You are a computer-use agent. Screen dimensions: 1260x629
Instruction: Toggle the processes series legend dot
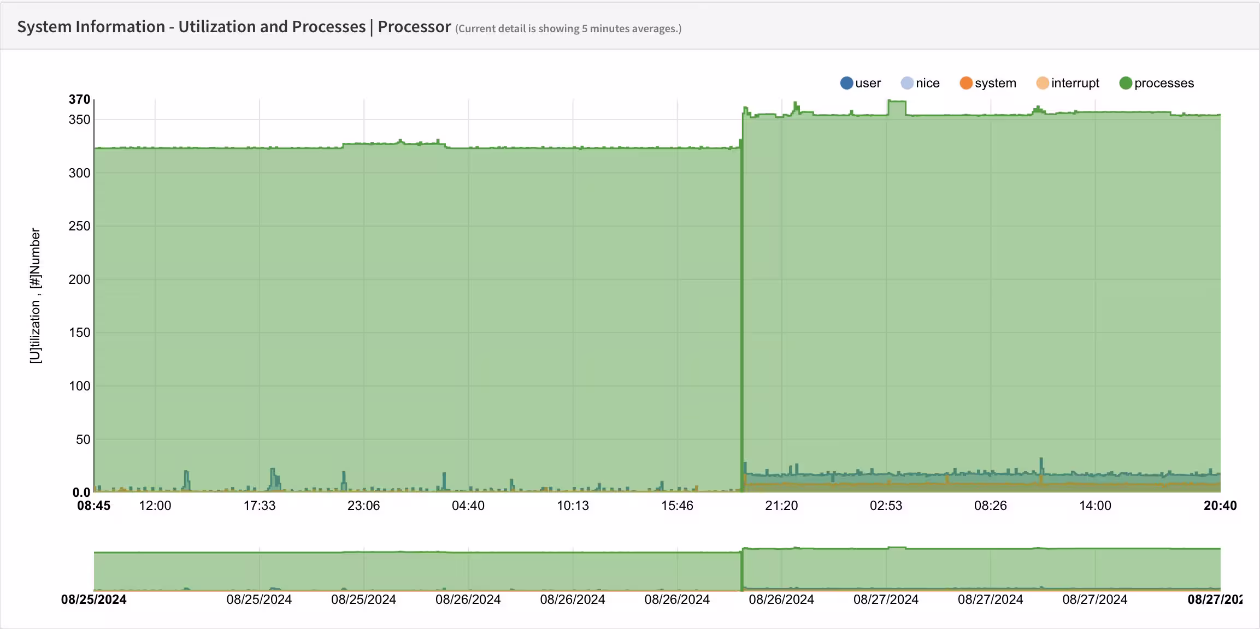[1126, 83]
